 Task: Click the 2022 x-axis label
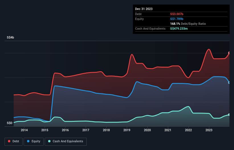point(188,130)
